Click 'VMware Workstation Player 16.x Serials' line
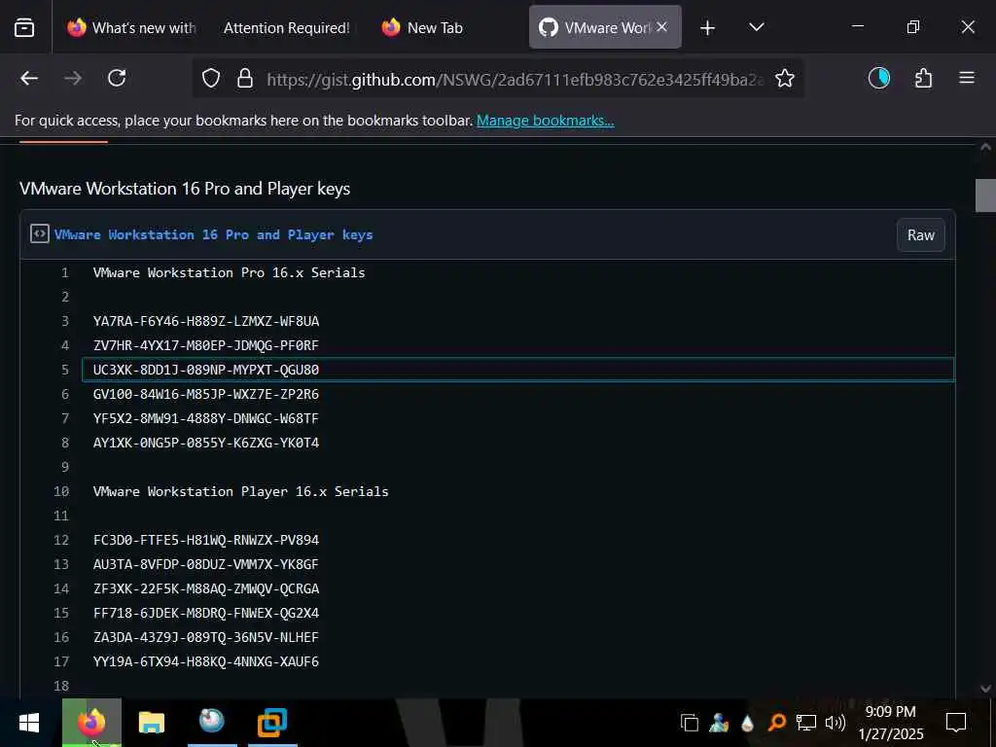 [x=241, y=491]
